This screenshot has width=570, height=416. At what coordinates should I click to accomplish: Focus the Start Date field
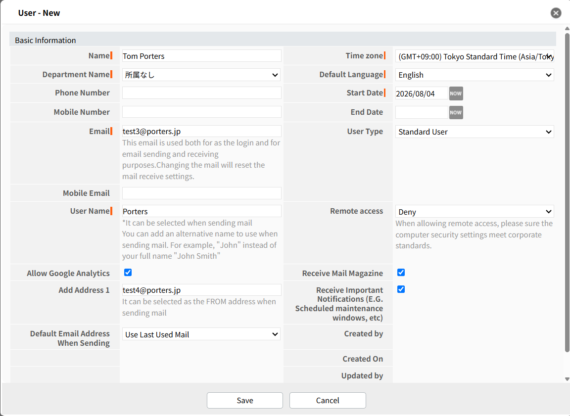coord(422,93)
